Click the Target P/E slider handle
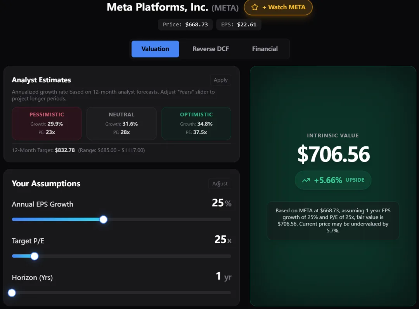419x309 pixels. pos(35,256)
